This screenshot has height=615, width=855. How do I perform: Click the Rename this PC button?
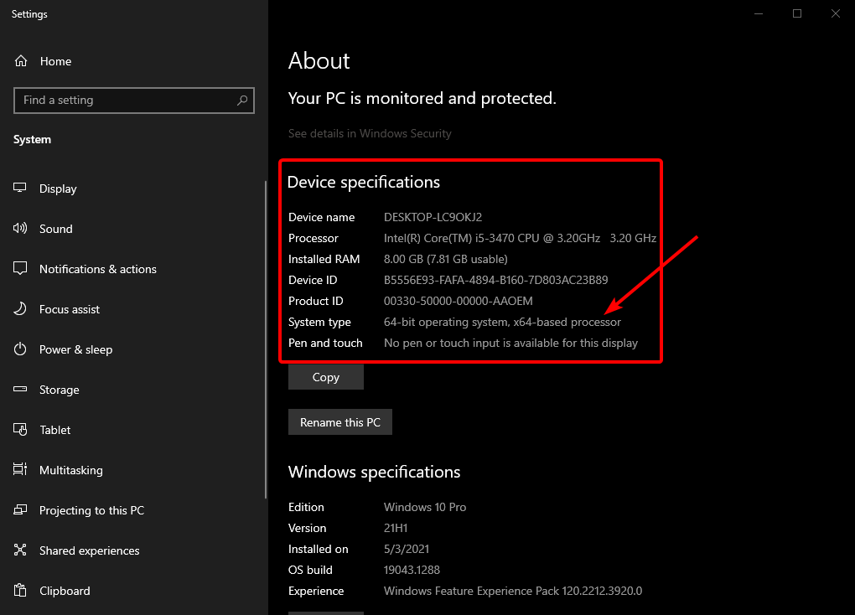[340, 422]
